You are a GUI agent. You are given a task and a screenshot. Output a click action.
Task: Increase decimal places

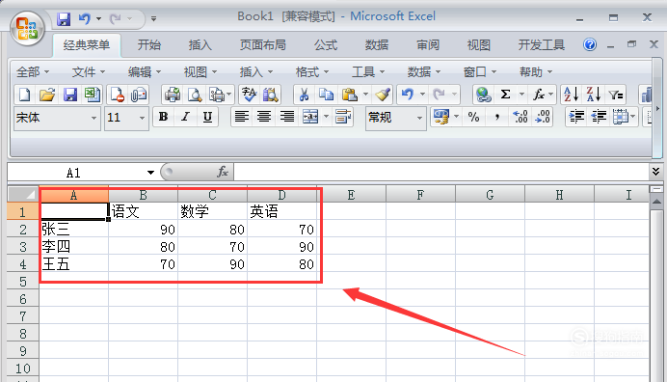[x=520, y=117]
